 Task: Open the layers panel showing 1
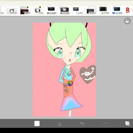click(x=127, y=123)
